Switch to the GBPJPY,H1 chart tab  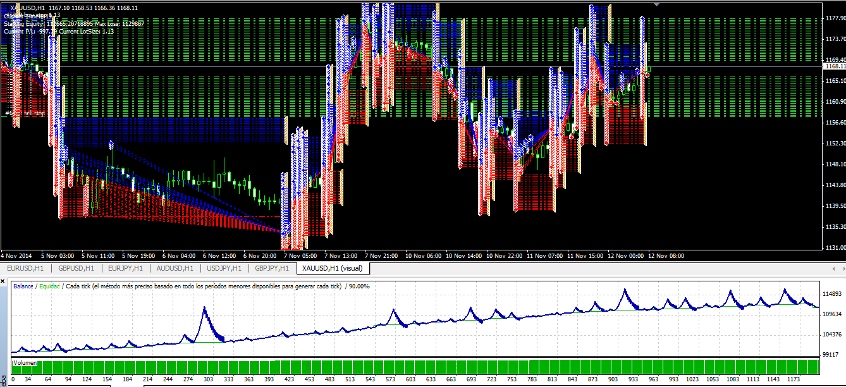[272, 268]
